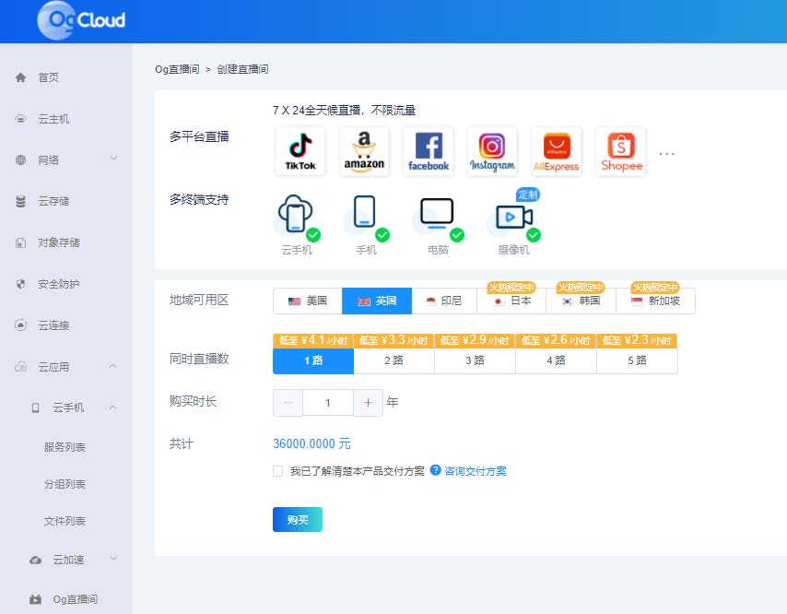Click the 云存储 database icon
This screenshot has height=614, width=787.
tap(20, 201)
